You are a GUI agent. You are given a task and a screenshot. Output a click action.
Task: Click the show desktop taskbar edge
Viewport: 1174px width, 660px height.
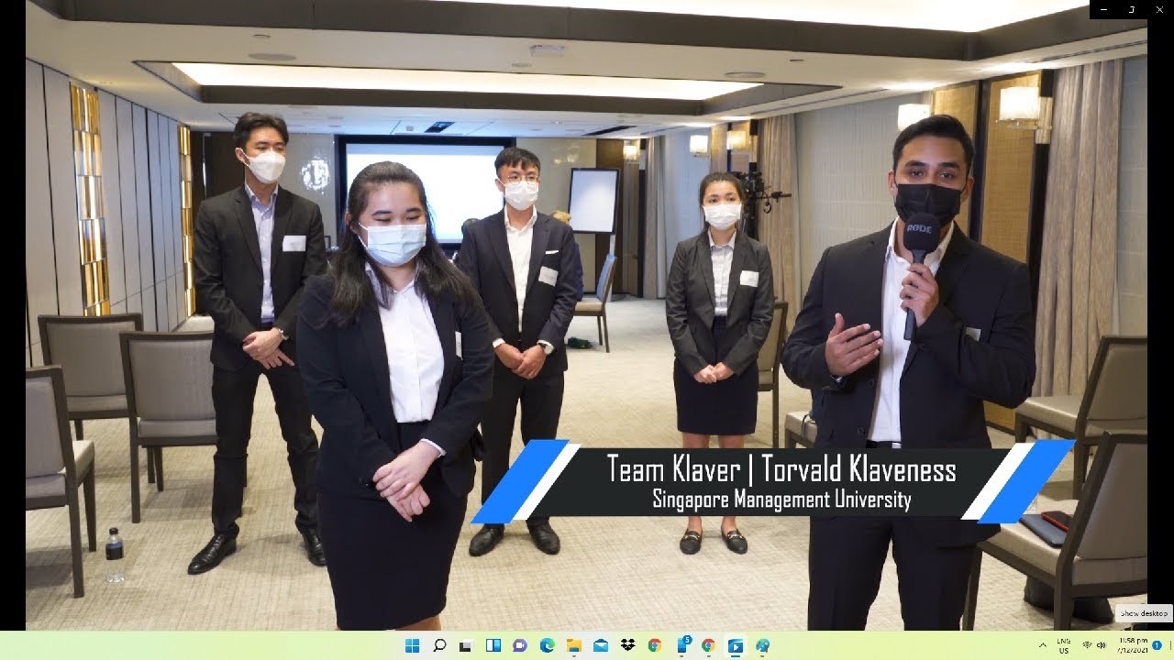click(1171, 645)
